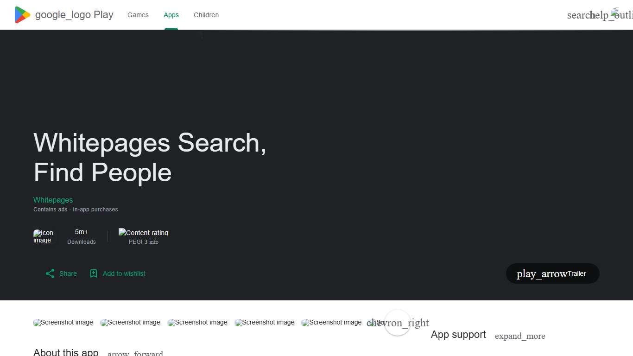Open search on Google Play

[578, 15]
